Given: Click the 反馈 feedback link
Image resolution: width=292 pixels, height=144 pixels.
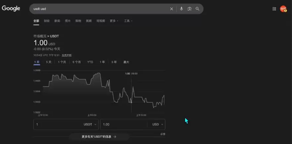Looking at the screenshot, I should point(163,134).
